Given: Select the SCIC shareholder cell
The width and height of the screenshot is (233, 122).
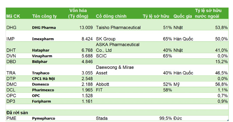Looking at the screenshot, I should click(101, 56).
